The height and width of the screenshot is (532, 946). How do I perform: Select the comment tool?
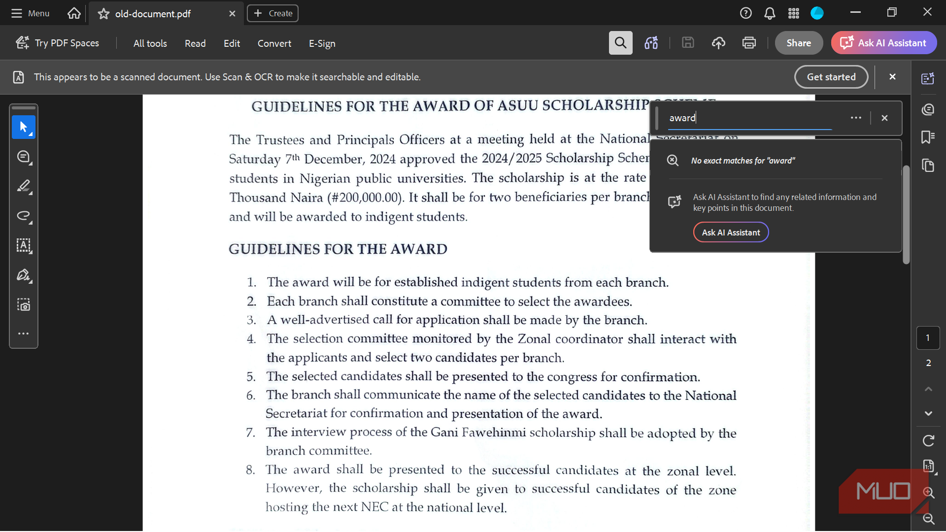[x=24, y=157]
